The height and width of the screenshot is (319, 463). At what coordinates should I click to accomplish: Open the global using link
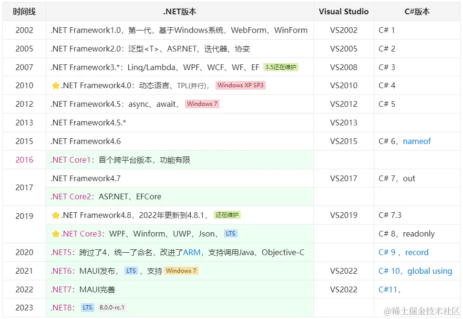(x=430, y=271)
